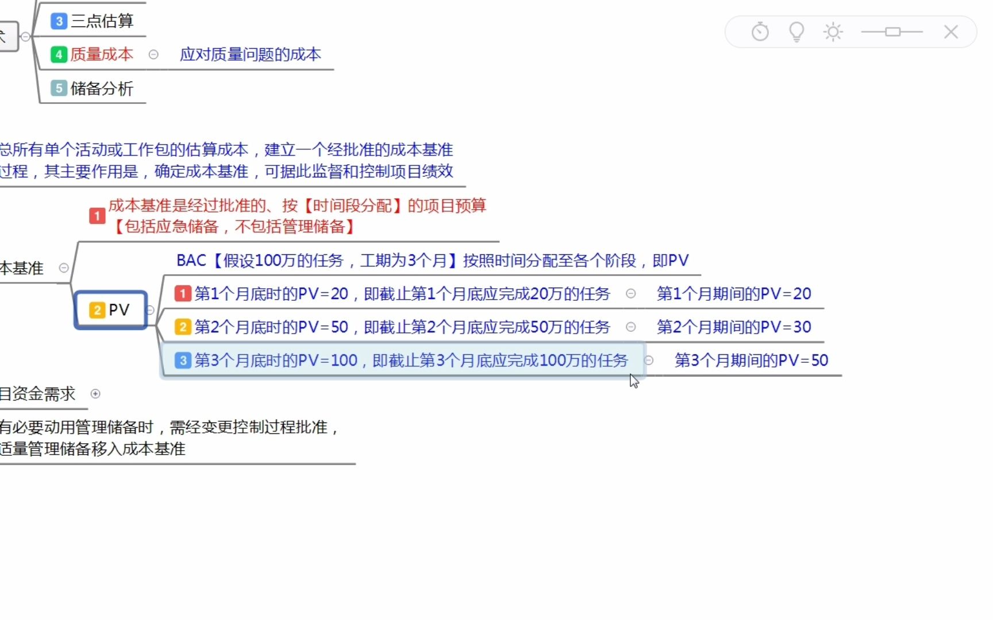The image size is (993, 620).
Task: Collapse the 质量成本 branch
Action: (x=153, y=55)
